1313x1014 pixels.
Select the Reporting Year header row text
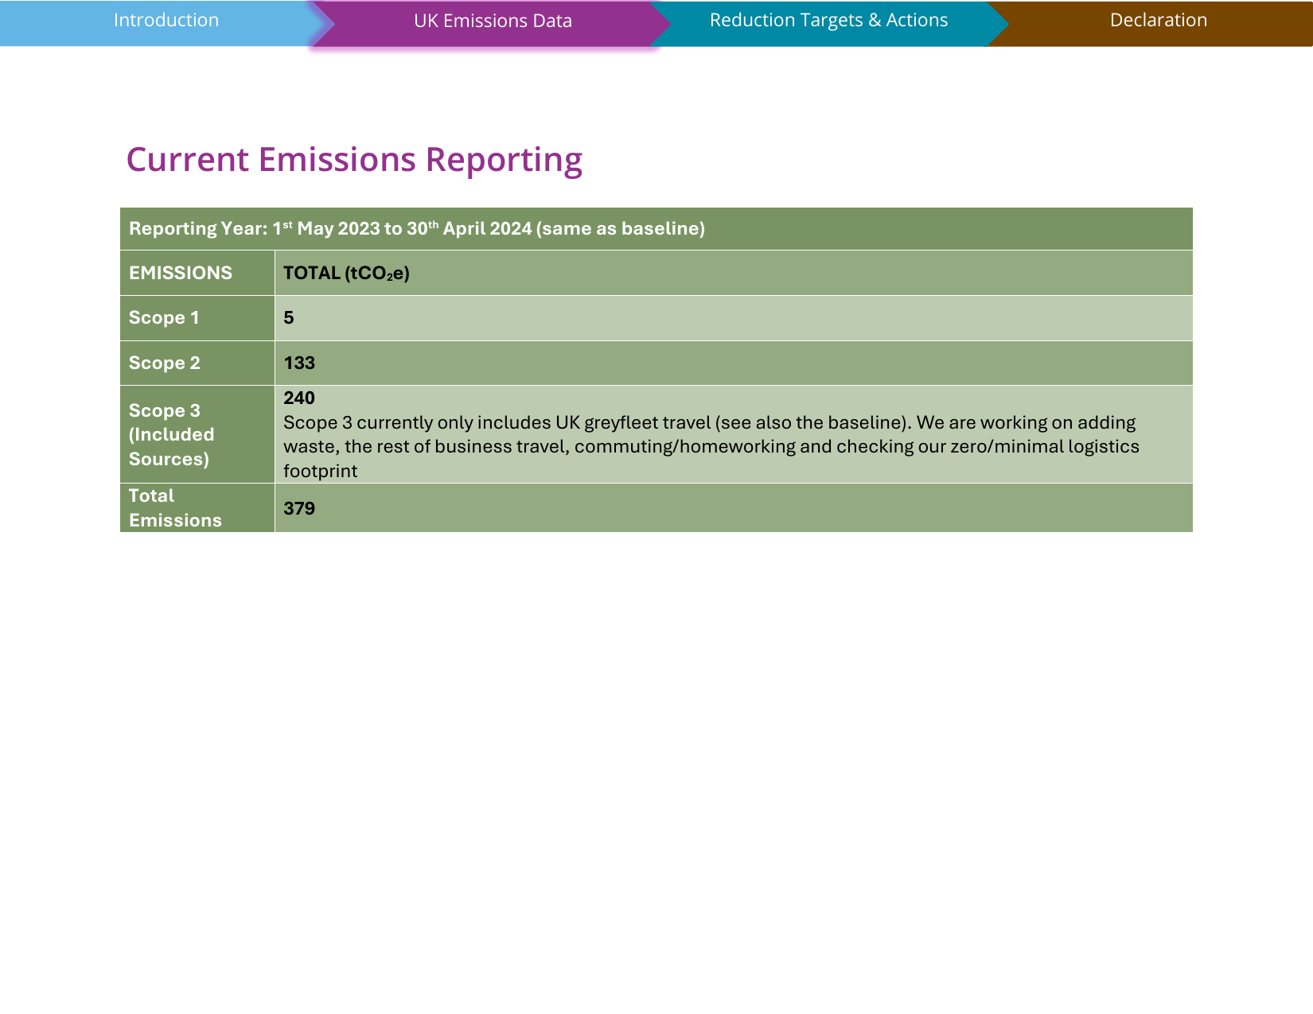(417, 229)
